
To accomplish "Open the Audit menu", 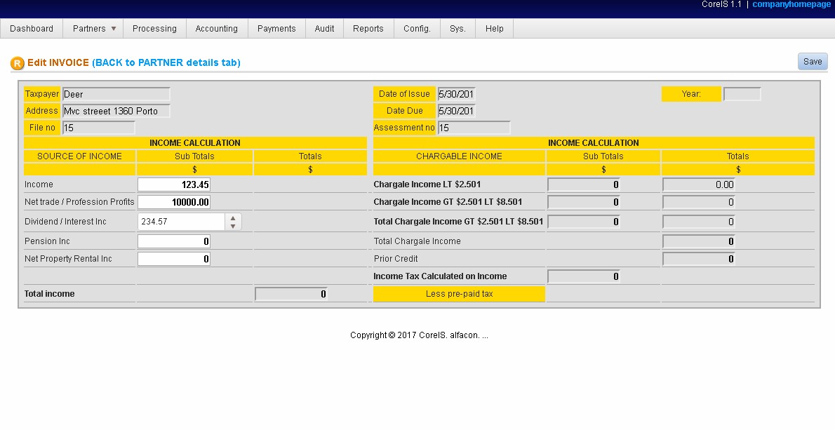I will click(x=324, y=29).
